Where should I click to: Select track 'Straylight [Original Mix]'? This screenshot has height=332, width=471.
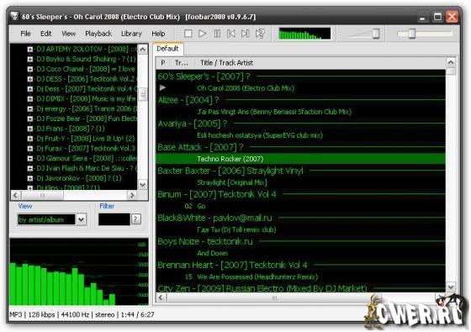point(300,182)
